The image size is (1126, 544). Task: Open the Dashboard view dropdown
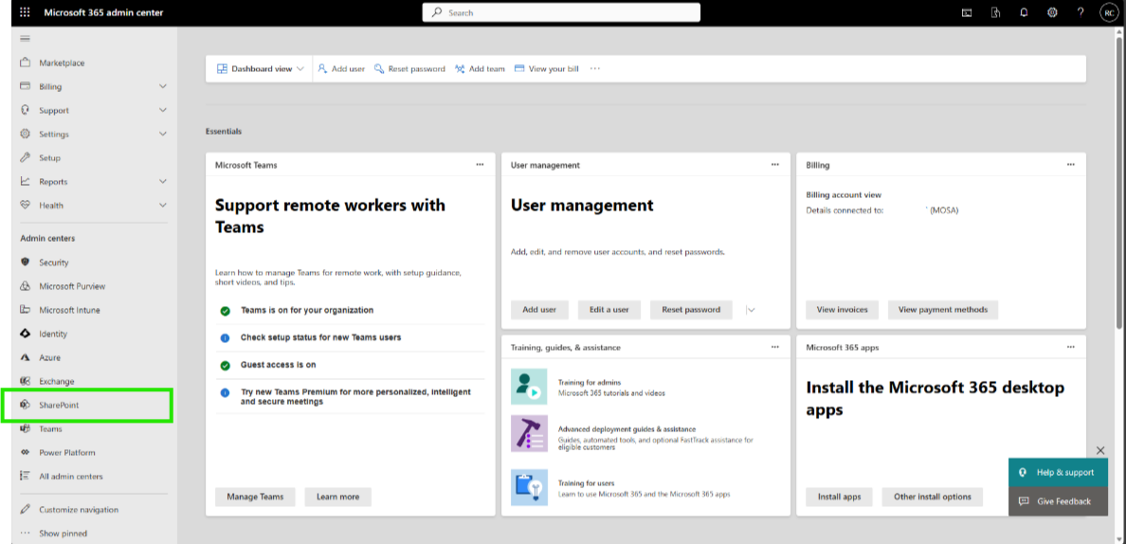(x=260, y=69)
